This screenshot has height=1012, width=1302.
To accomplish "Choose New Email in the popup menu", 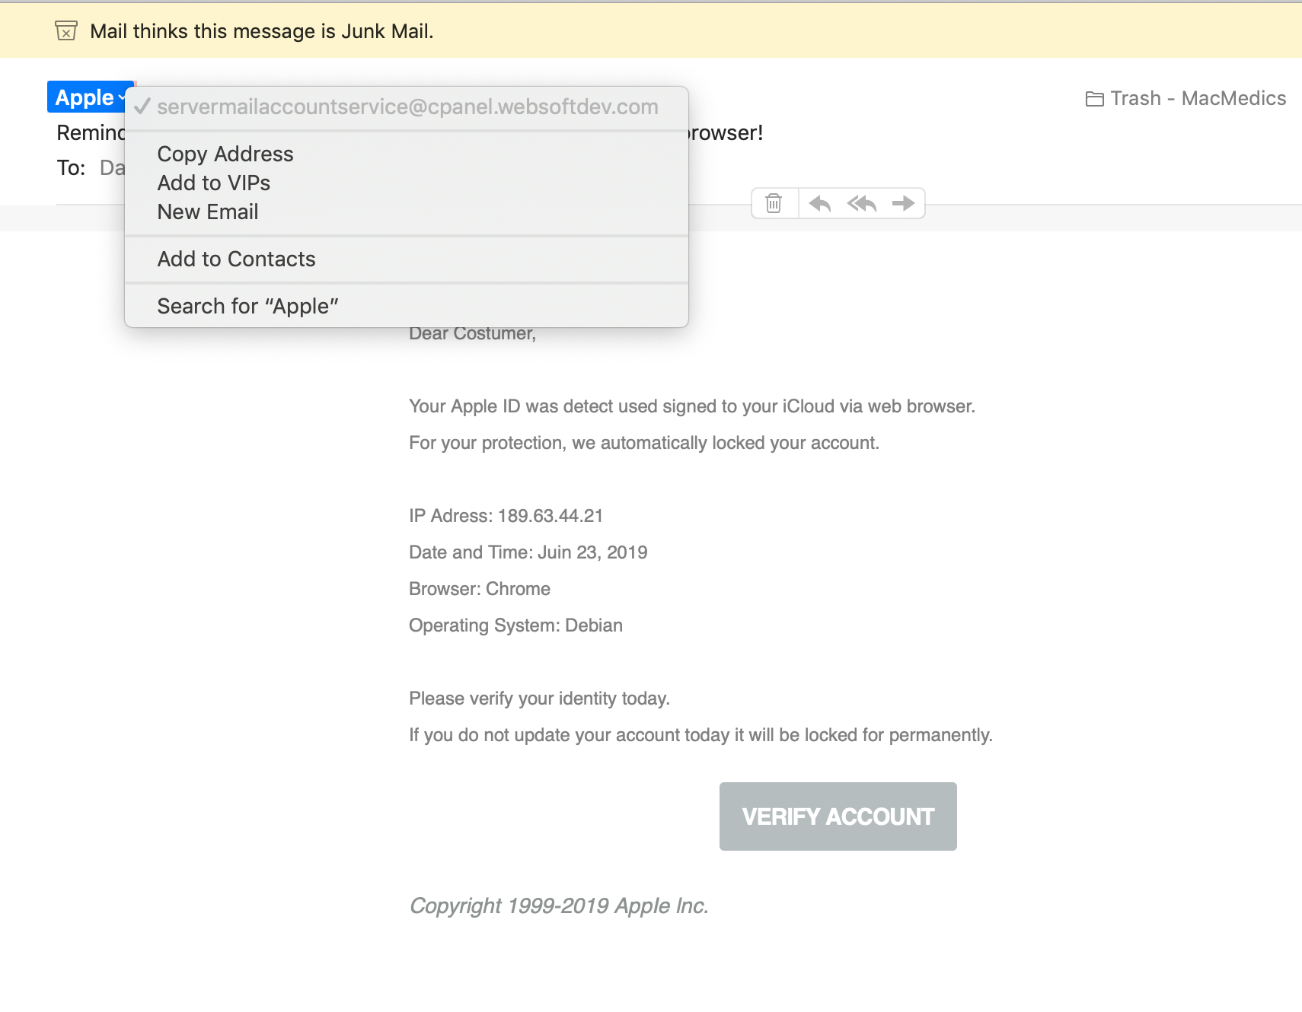I will [x=208, y=212].
